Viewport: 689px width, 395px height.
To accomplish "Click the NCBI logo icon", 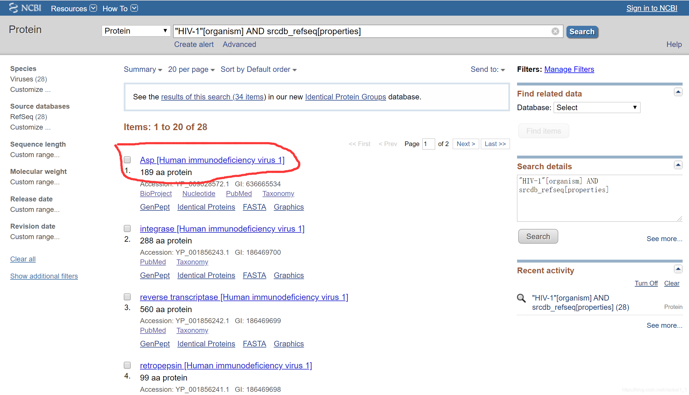I will pos(13,8).
